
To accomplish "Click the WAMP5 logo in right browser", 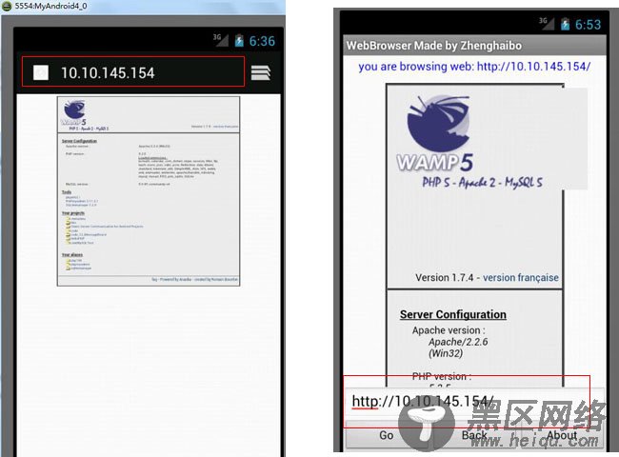I will (435, 133).
